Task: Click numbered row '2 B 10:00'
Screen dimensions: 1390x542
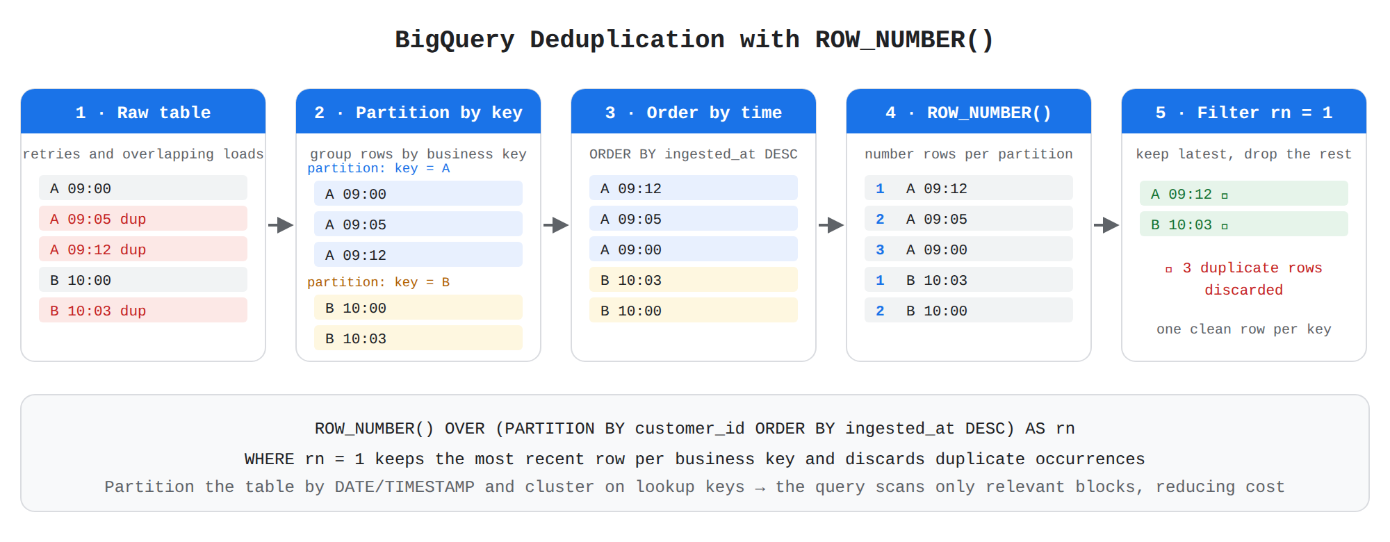Action: pyautogui.click(x=969, y=310)
